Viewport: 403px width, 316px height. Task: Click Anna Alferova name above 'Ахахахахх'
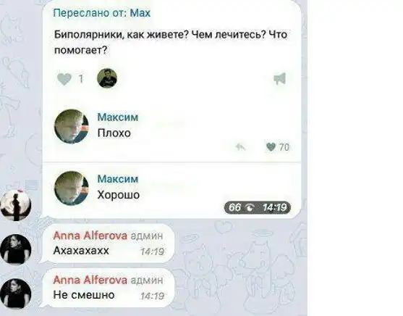point(90,236)
